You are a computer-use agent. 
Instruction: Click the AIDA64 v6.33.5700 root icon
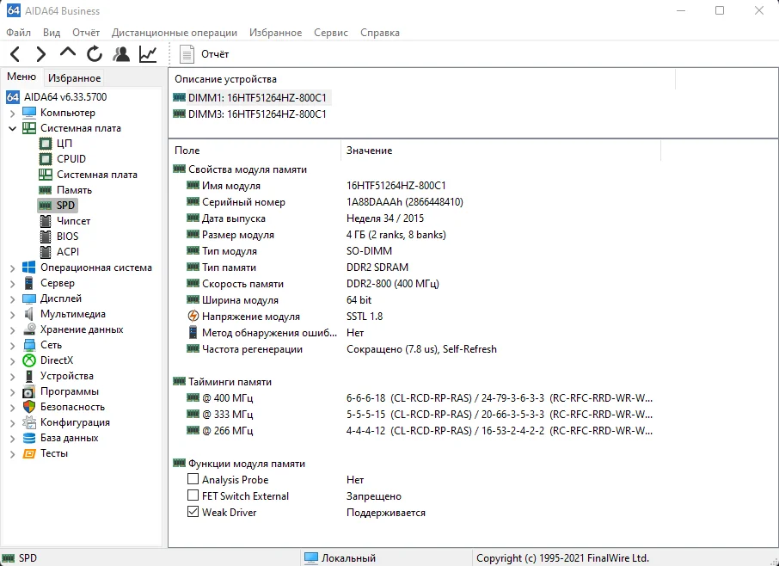click(x=13, y=97)
